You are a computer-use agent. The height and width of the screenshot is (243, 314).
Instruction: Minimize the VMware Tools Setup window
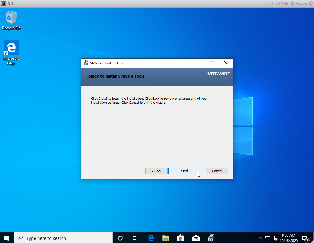pyautogui.click(x=198, y=63)
